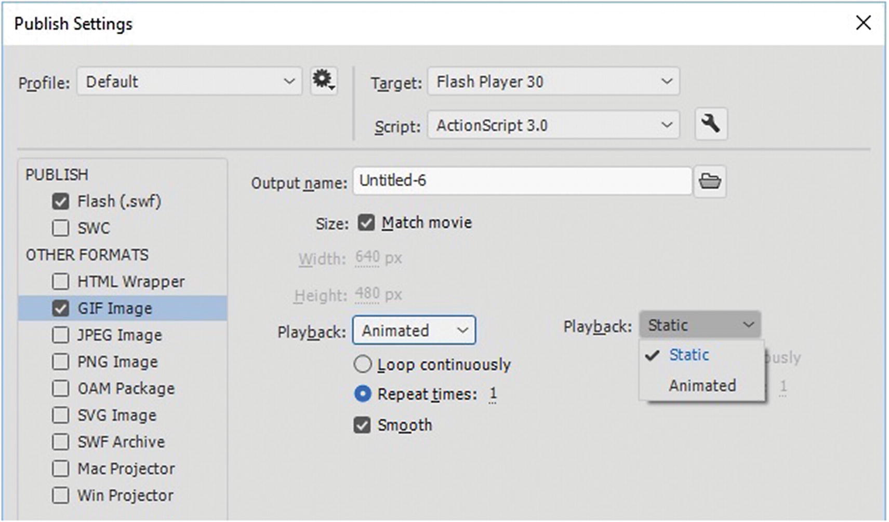Enable the HTML Wrapper format checkbox

tap(61, 282)
